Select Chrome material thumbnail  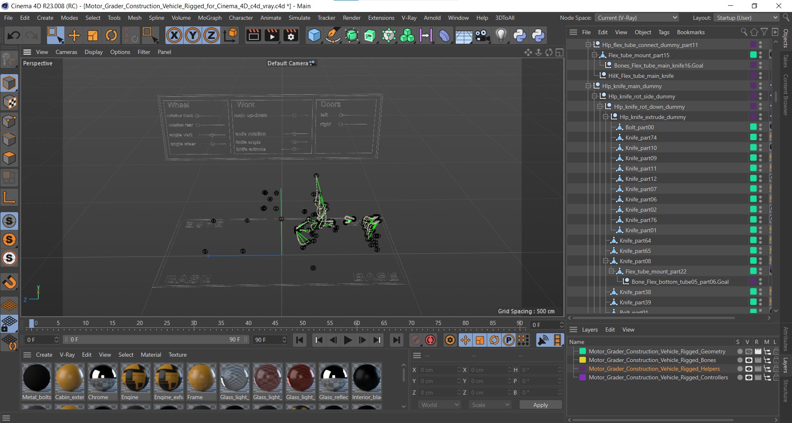click(x=103, y=378)
